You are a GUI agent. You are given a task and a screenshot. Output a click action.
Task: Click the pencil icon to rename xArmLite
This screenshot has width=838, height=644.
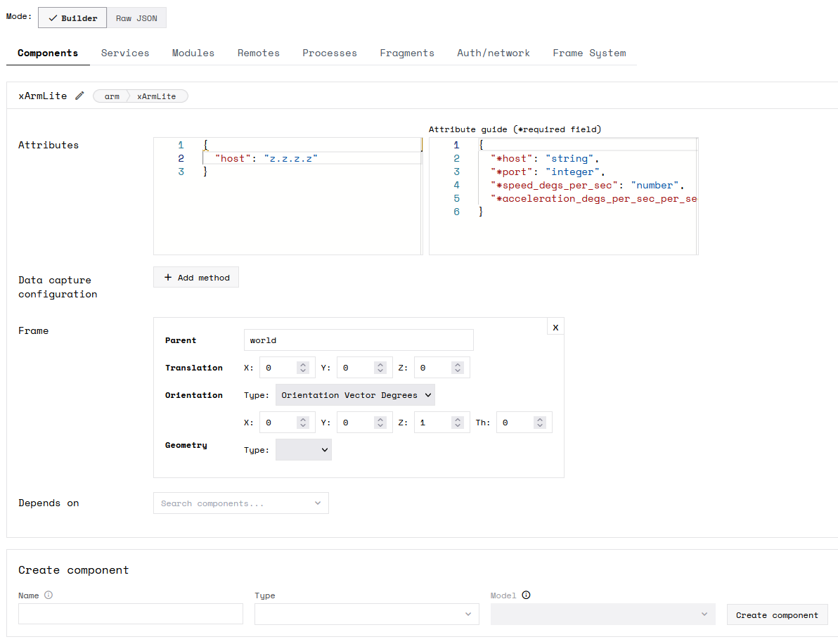click(79, 96)
